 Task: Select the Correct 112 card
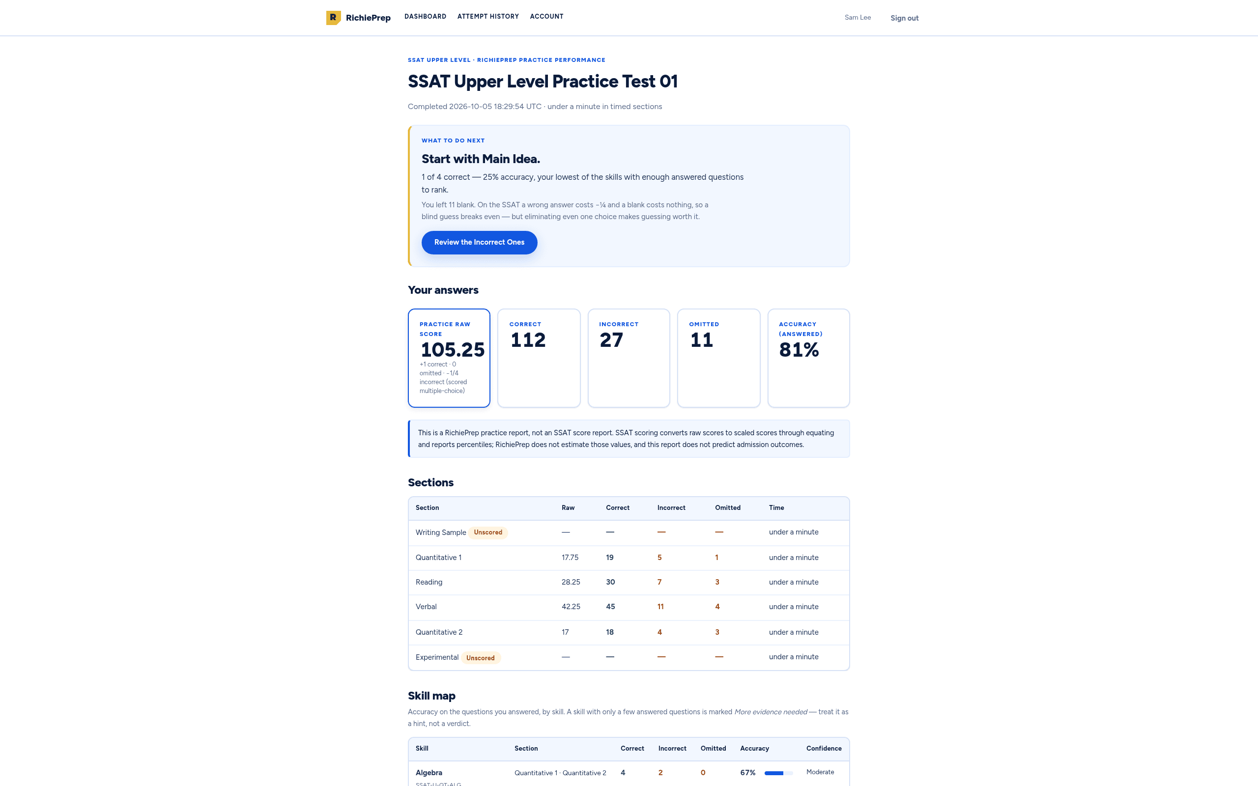click(x=539, y=358)
